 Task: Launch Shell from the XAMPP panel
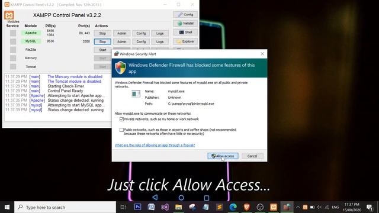185,32
